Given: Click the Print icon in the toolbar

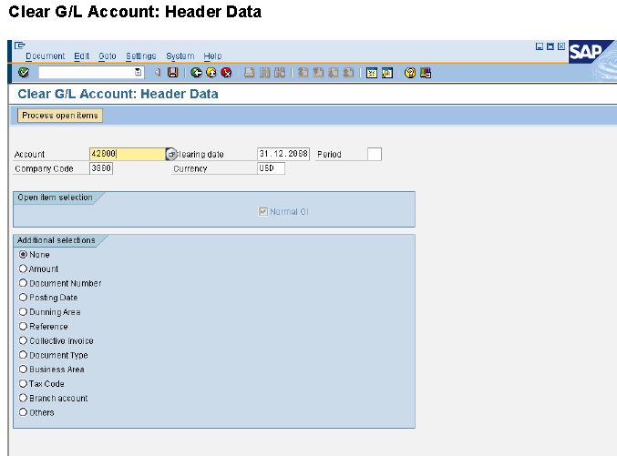Looking at the screenshot, I should click(249, 73).
